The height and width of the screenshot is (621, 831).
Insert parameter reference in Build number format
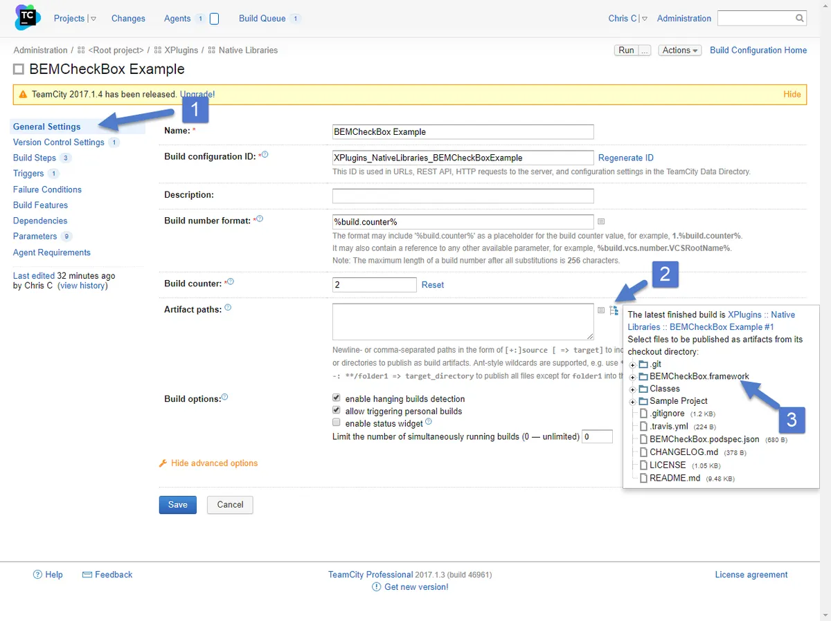(x=601, y=221)
